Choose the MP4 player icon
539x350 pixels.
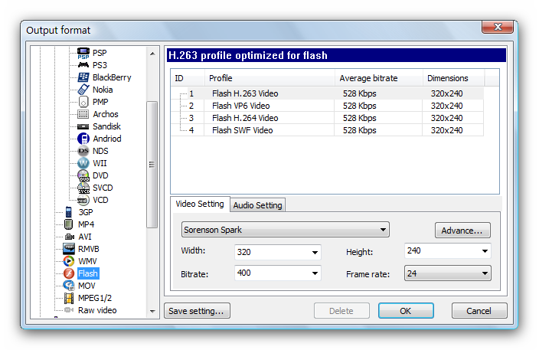[x=69, y=224]
